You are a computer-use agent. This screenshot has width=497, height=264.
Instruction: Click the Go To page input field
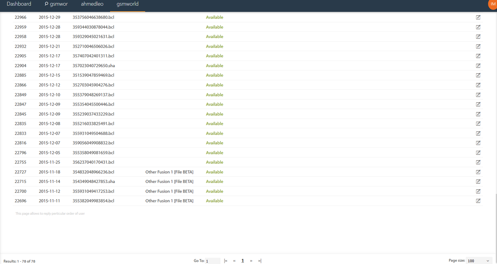[213, 261]
